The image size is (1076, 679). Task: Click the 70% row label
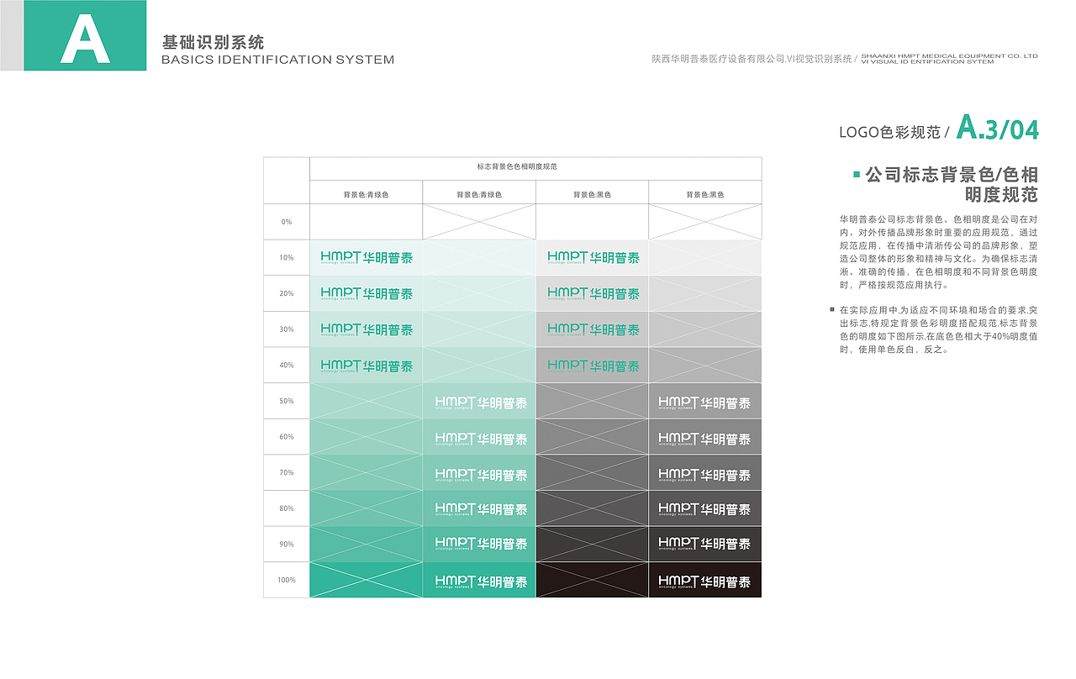[x=287, y=472]
